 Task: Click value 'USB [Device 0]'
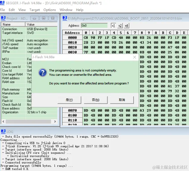pos(37,29)
